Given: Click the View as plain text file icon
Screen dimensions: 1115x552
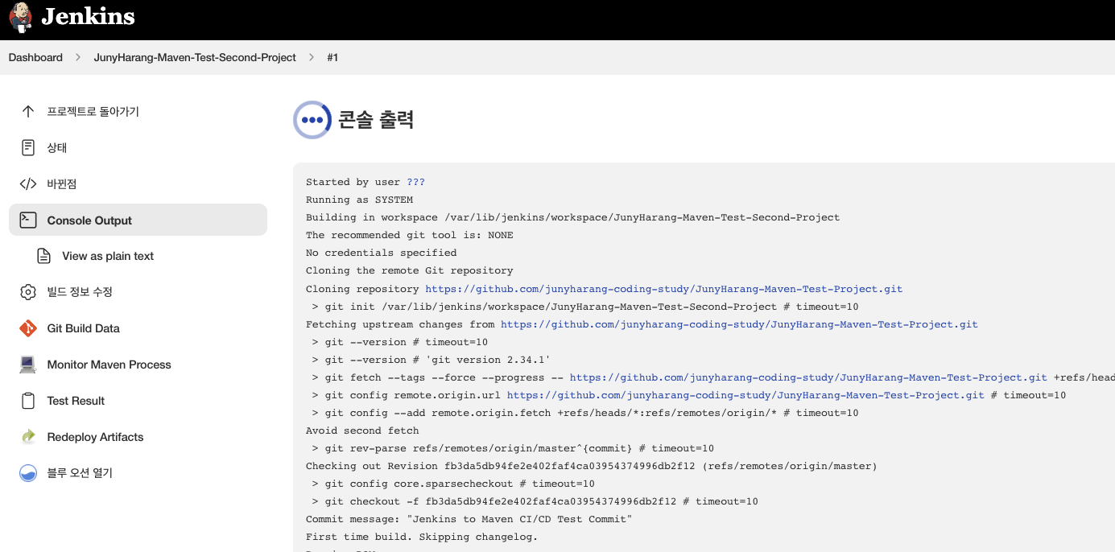Looking at the screenshot, I should click(x=44, y=256).
